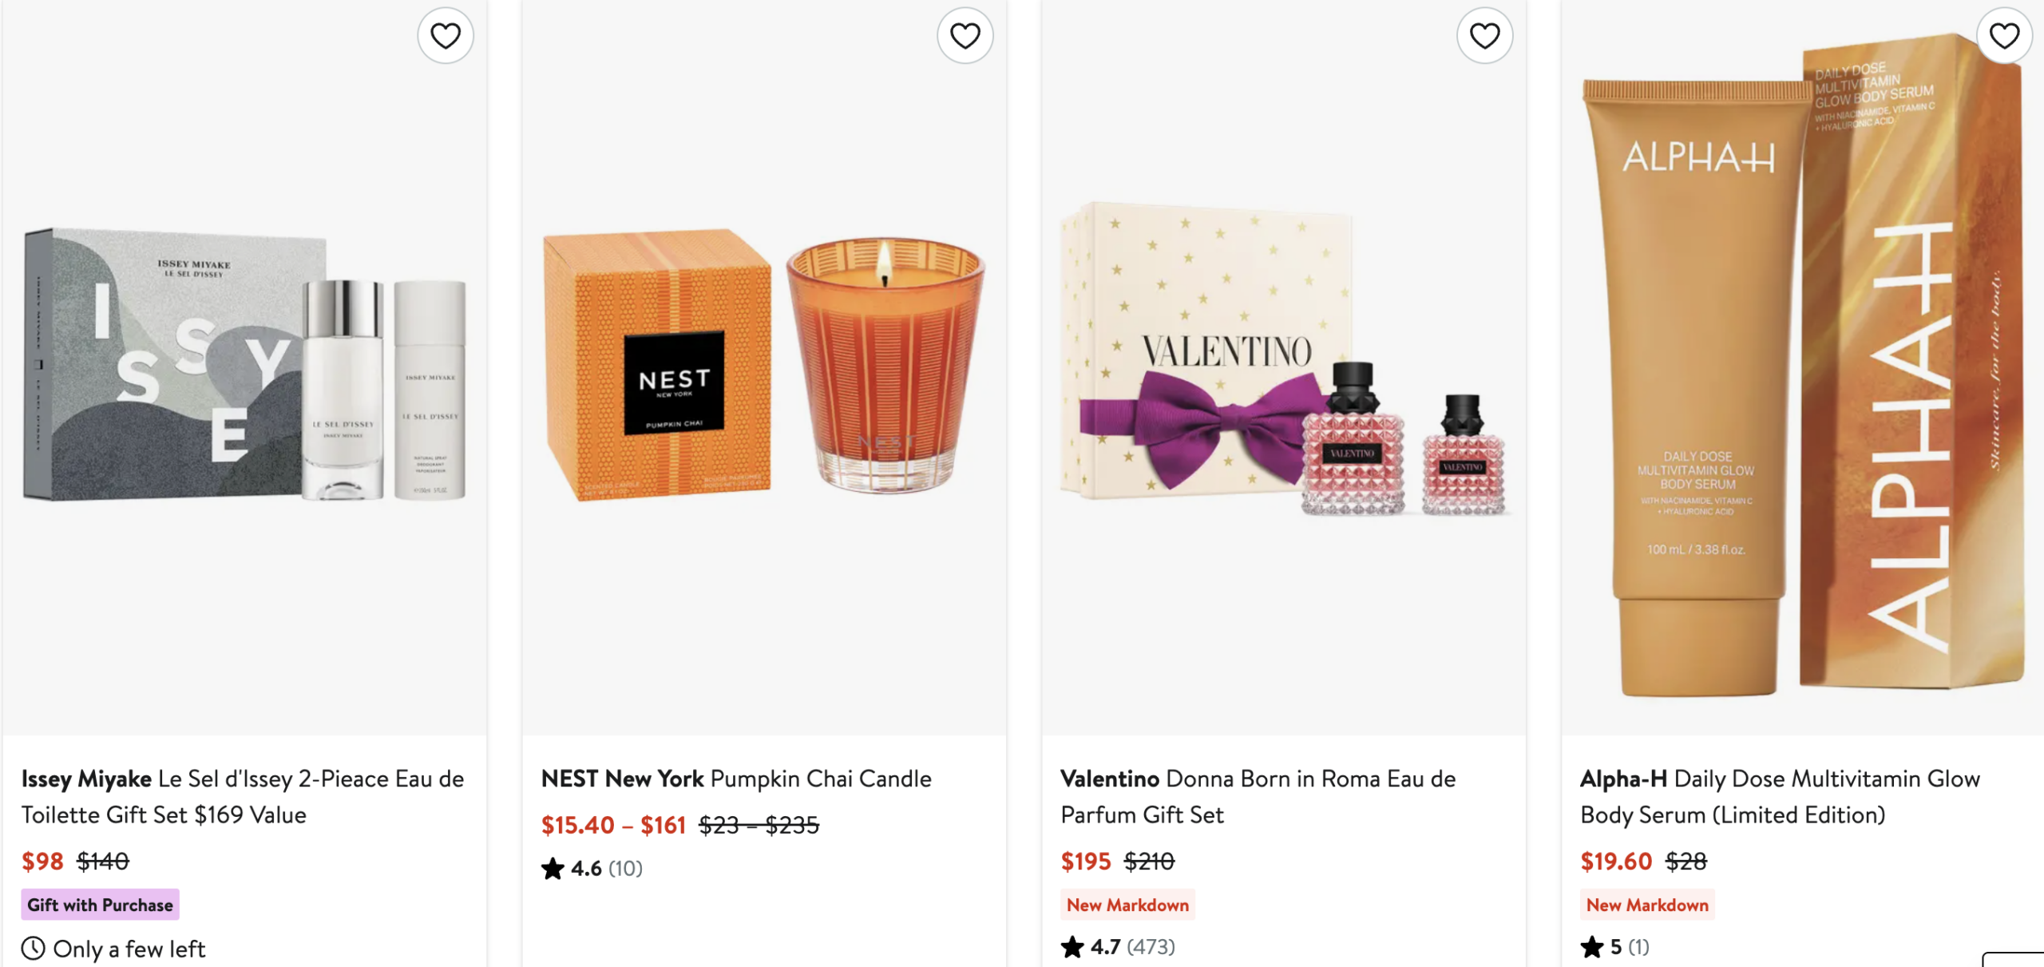The image size is (2044, 967).
Task: Favorite the Issey Miyake gift set
Action: pyautogui.click(x=446, y=36)
